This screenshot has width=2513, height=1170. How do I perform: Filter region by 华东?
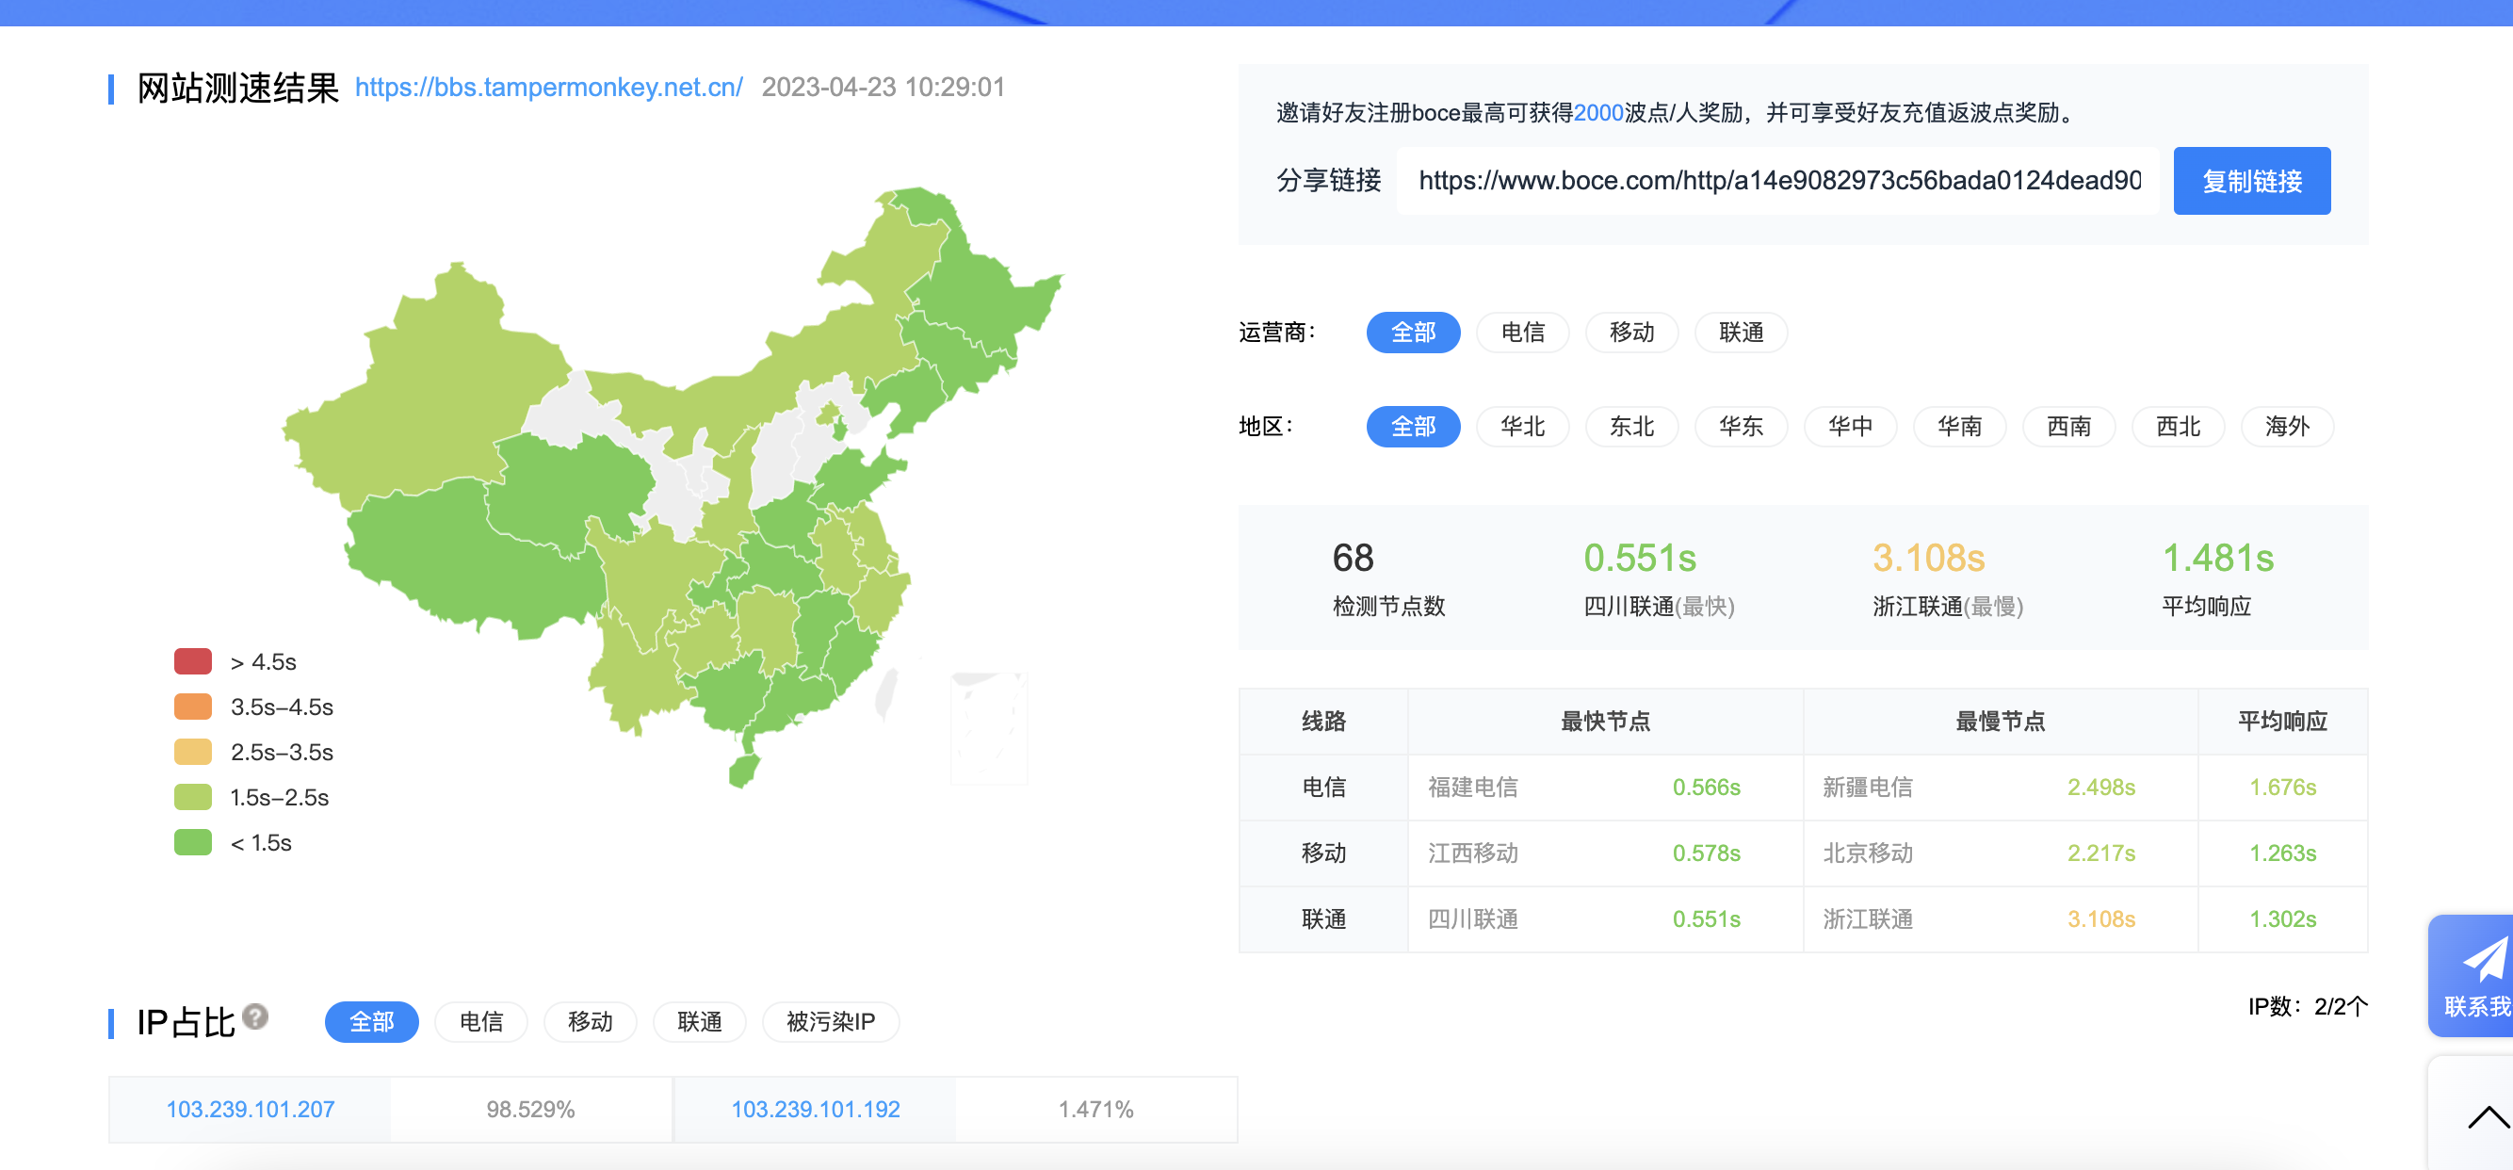[1741, 427]
